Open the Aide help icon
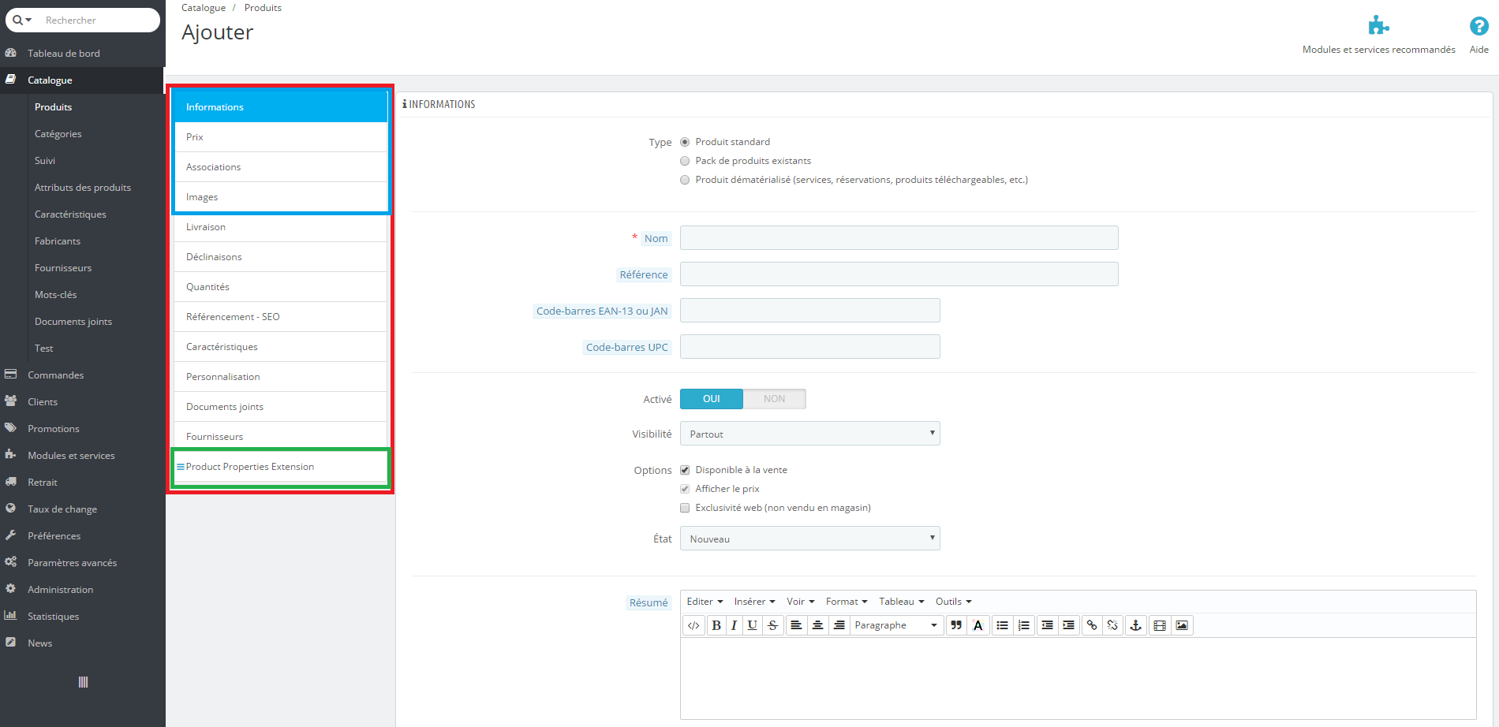The height and width of the screenshot is (727, 1499). tap(1478, 35)
